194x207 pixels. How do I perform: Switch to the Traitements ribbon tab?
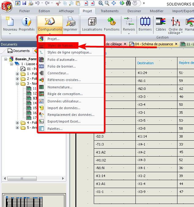110,11
